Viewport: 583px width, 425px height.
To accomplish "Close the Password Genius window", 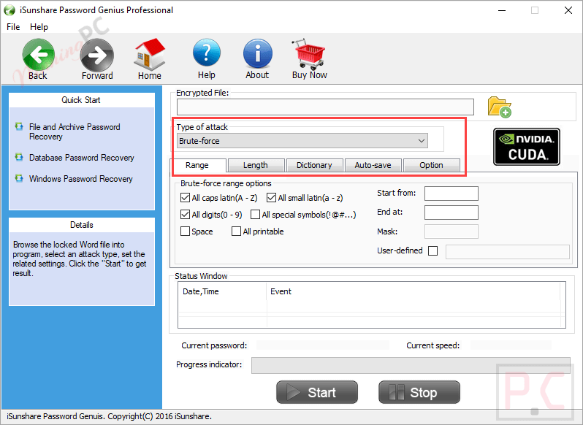I will click(568, 10).
